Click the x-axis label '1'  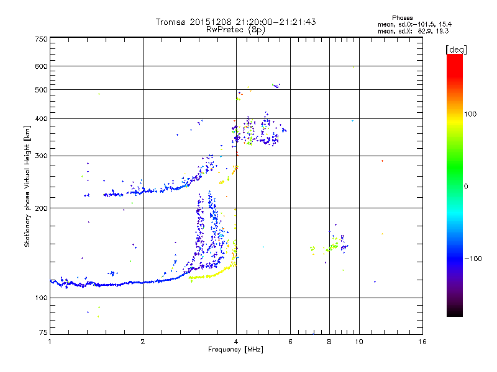click(50, 342)
